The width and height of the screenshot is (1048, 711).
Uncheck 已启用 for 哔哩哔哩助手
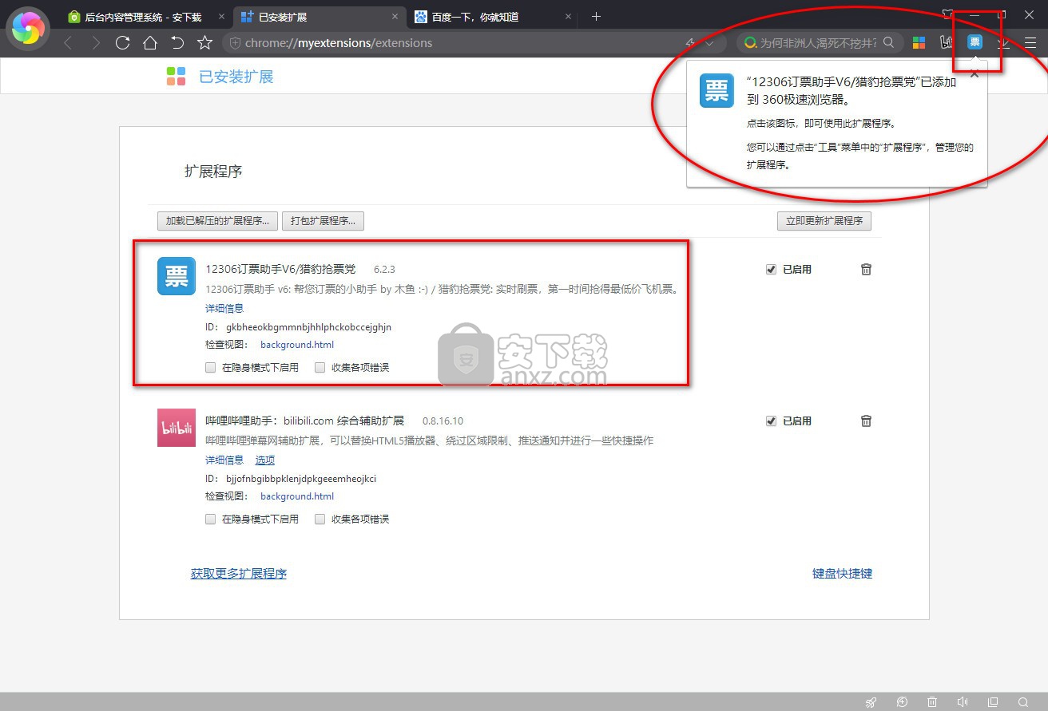click(771, 421)
